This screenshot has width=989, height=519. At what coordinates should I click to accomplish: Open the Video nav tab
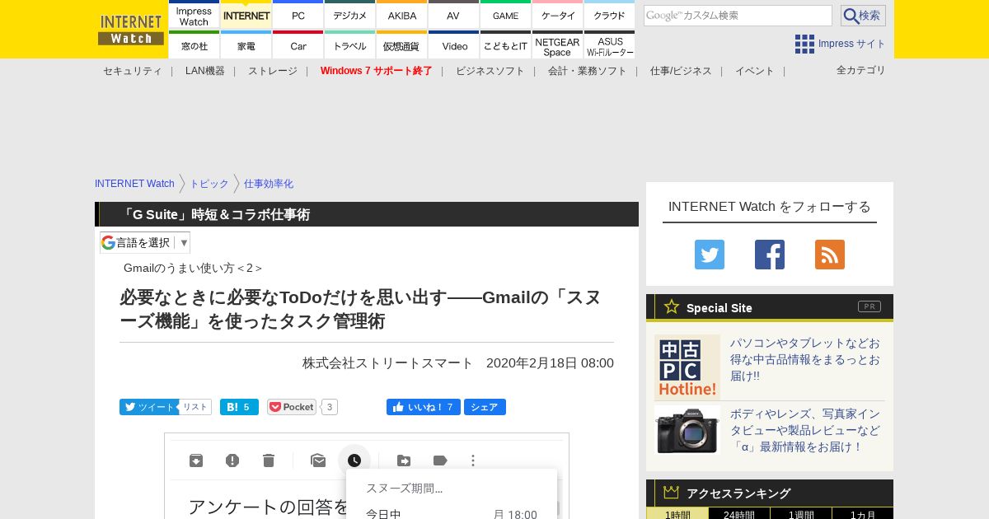[453, 45]
